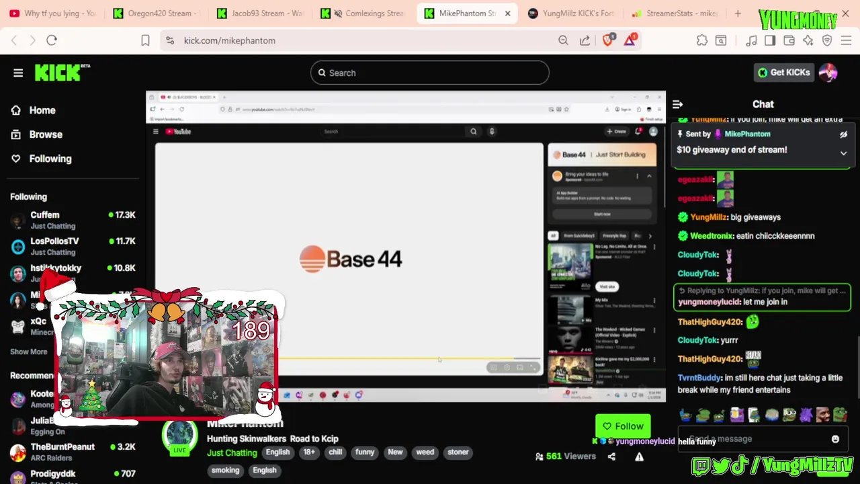The image size is (860, 484).
Task: Open a new browser tab
Action: (738, 13)
